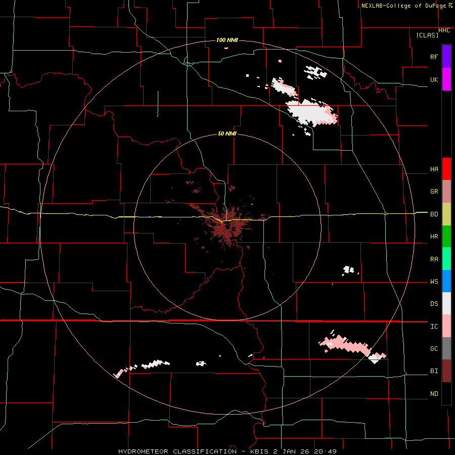Select the GC legend label
The height and width of the screenshot is (455, 455).
434,349
